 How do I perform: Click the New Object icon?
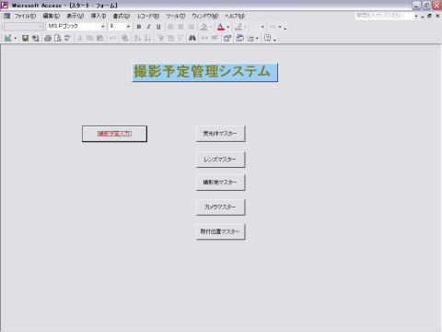[x=250, y=38]
